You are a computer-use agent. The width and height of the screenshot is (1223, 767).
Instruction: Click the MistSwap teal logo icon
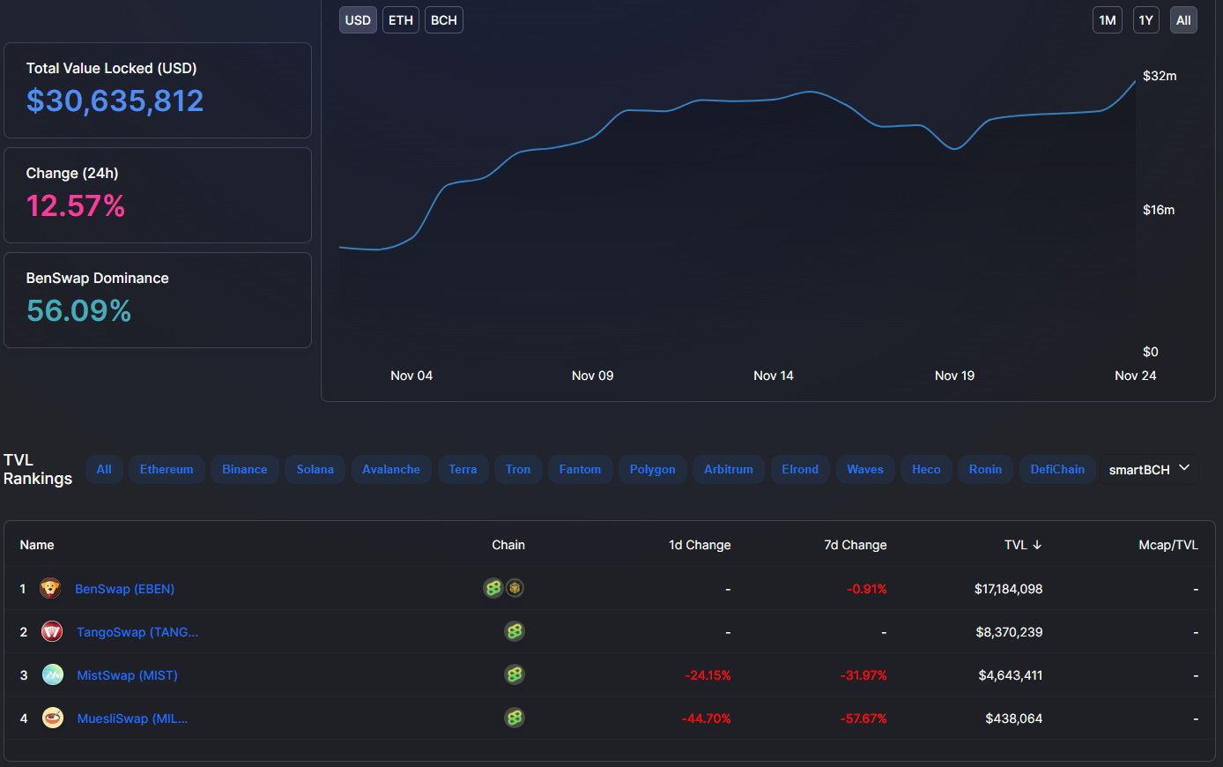click(53, 674)
